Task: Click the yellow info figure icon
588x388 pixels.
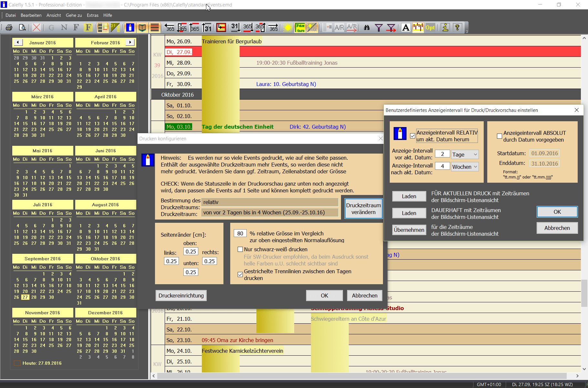Action: click(x=445, y=27)
